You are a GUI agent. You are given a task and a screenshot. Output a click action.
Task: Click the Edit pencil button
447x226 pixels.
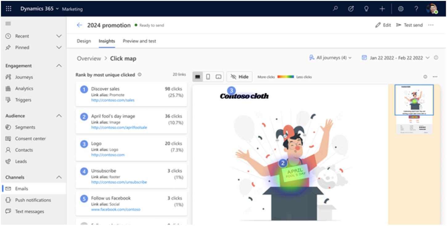pos(383,25)
